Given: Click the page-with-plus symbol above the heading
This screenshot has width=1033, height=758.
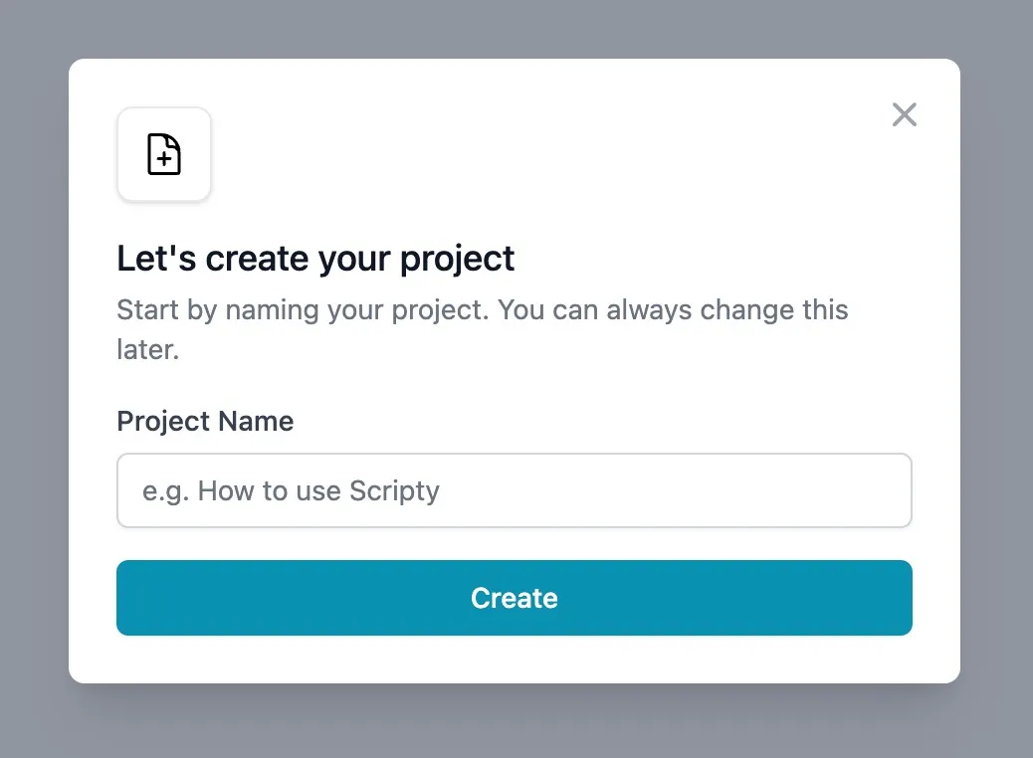Looking at the screenshot, I should [164, 155].
